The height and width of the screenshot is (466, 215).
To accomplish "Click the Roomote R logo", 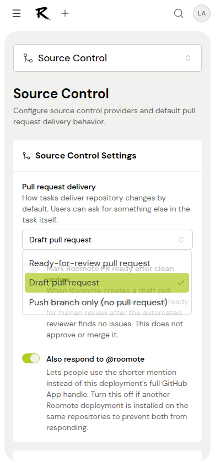I will coord(43,13).
